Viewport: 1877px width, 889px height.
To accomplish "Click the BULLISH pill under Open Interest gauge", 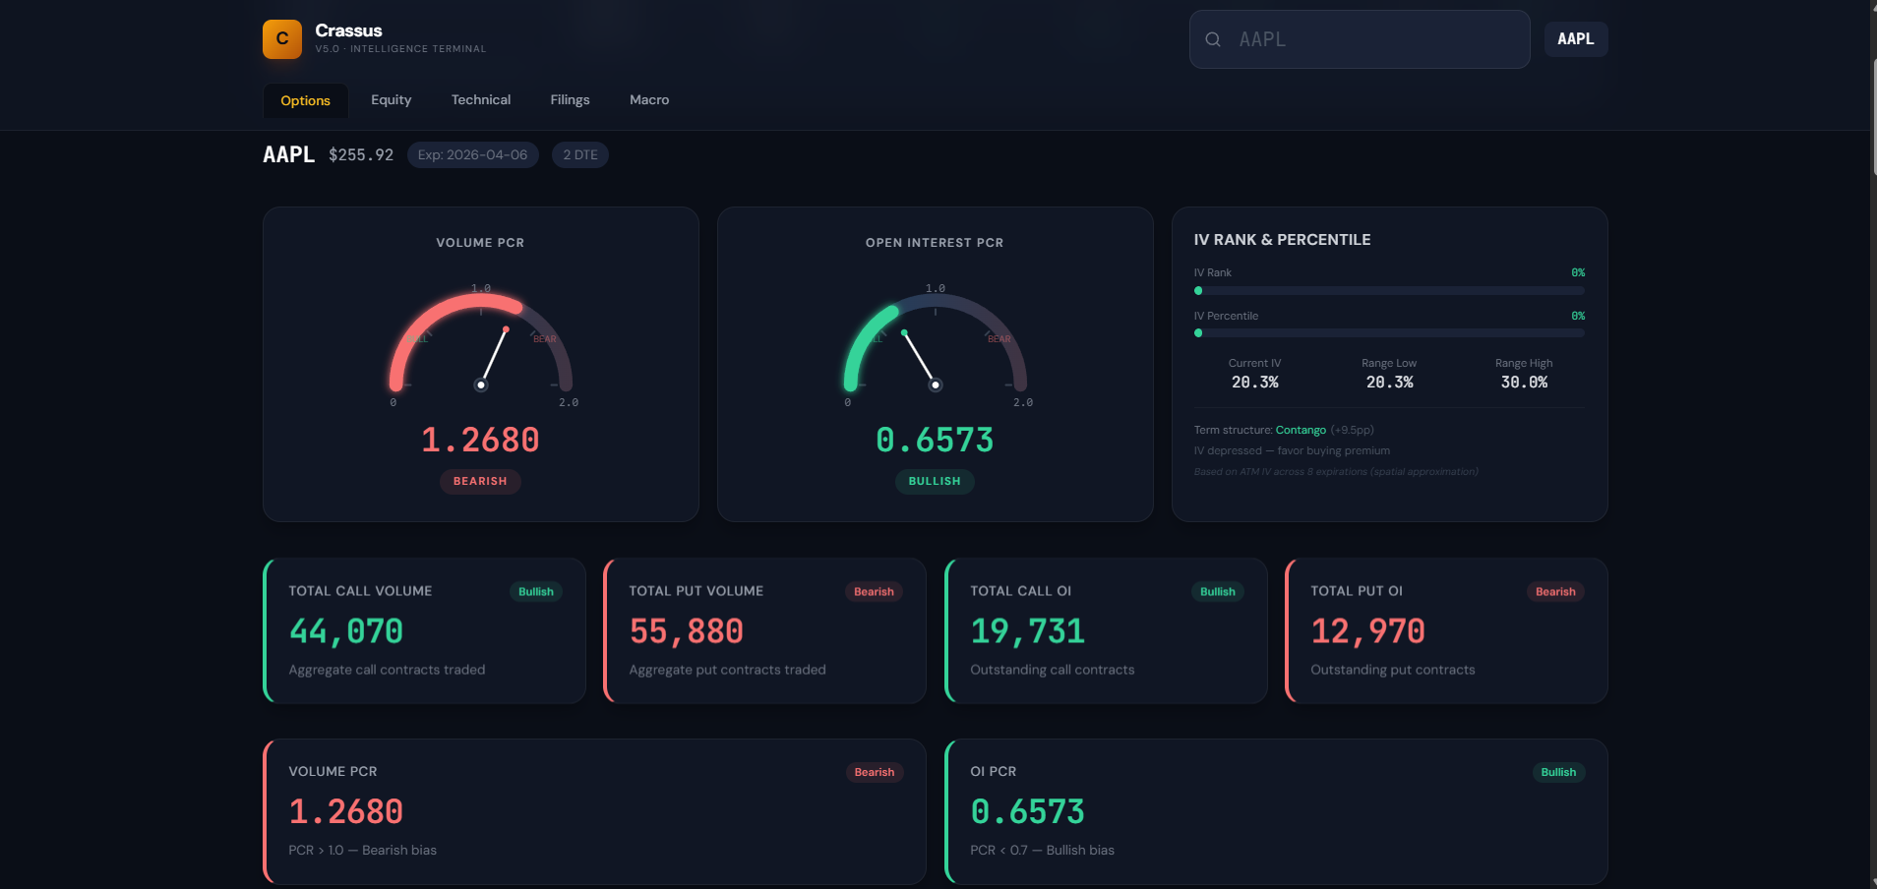I will [935, 481].
